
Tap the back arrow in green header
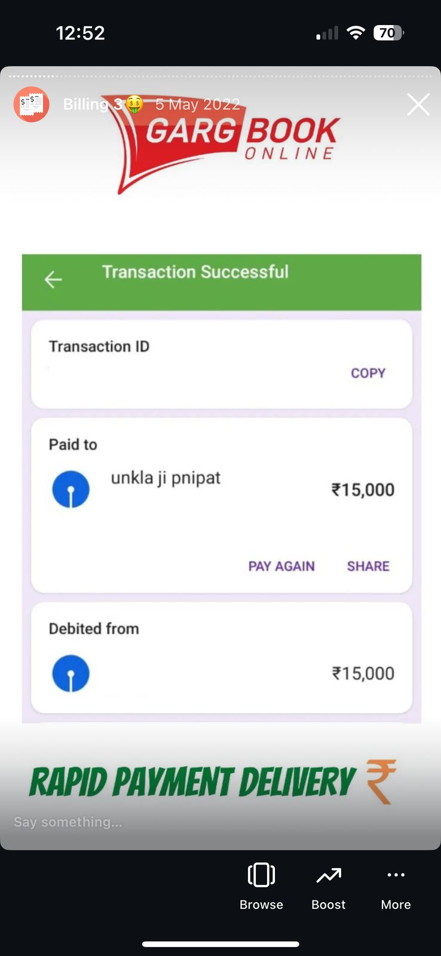[x=53, y=280]
